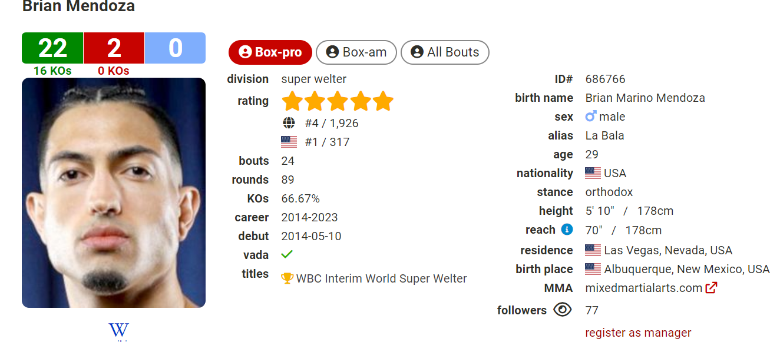Click Brian Mendoza's profile photo

tap(114, 192)
